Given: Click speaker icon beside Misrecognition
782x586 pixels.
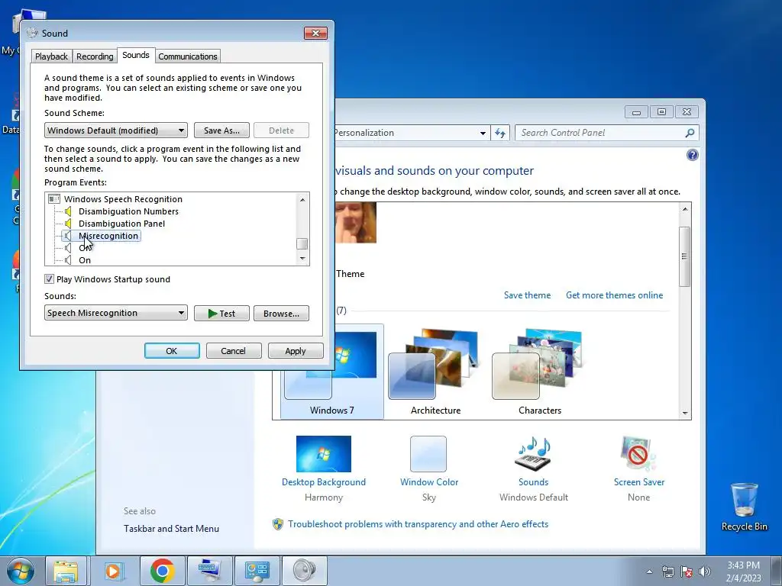Looking at the screenshot, I should pos(68,236).
